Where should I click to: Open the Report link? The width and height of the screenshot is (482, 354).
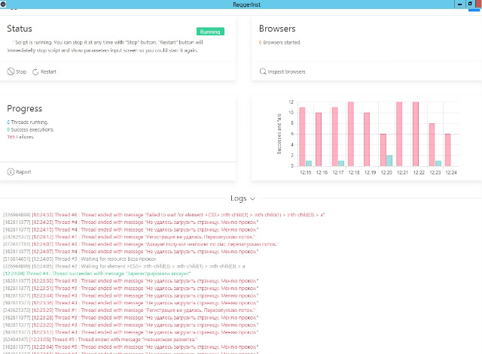(23, 171)
